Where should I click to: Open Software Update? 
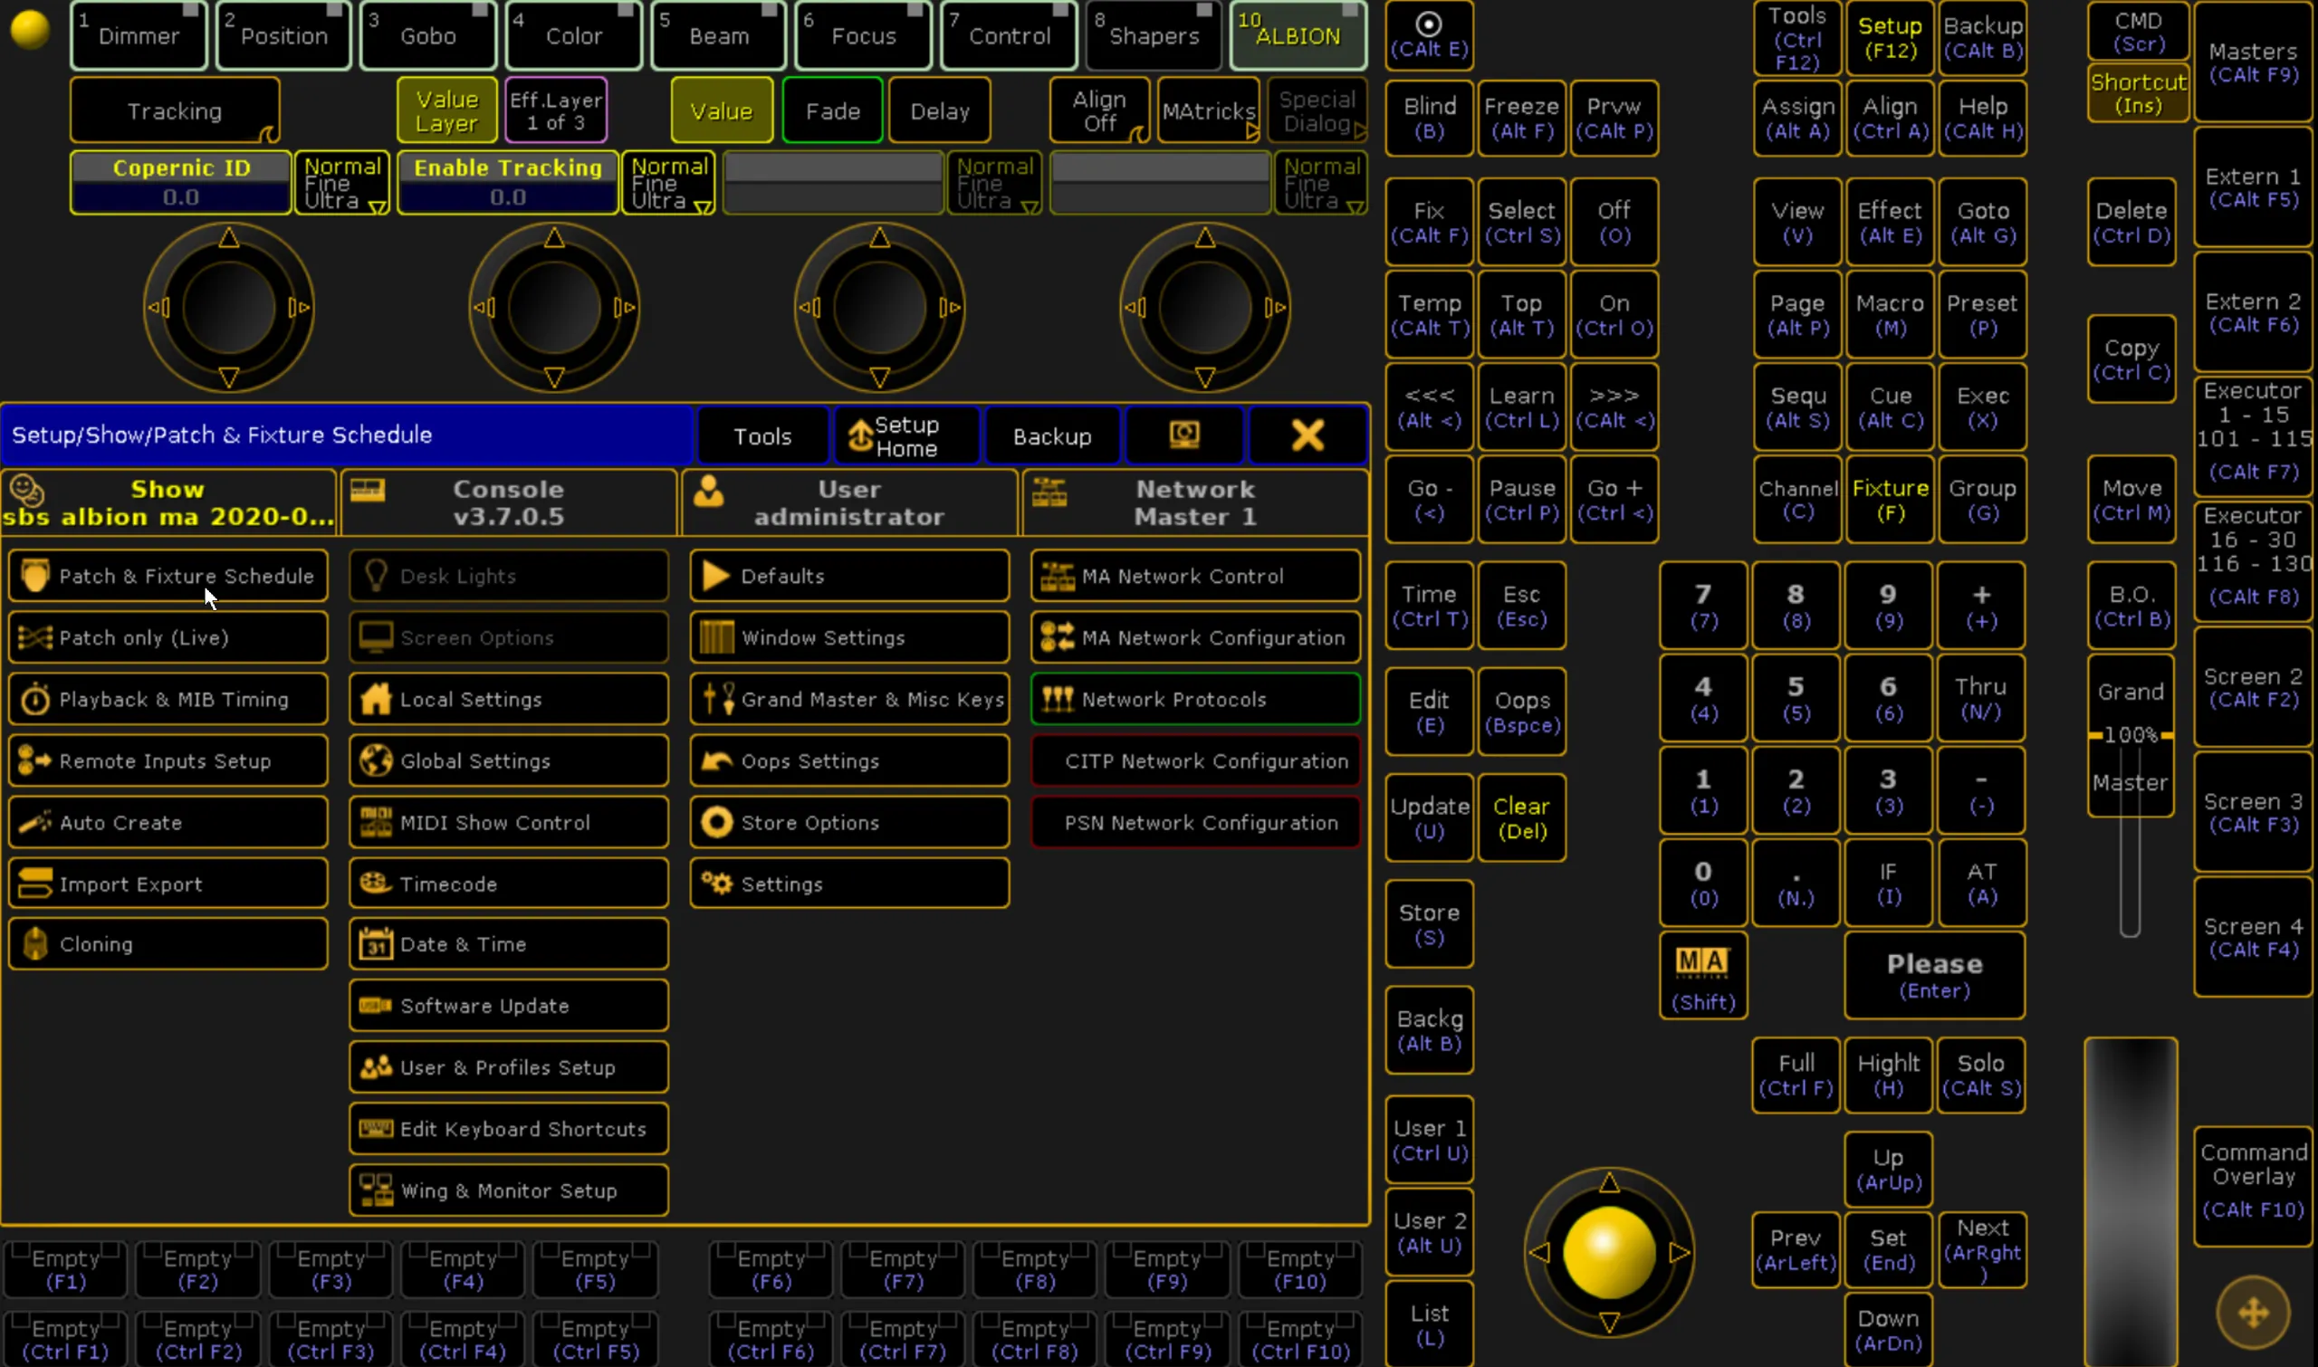click(x=509, y=1006)
